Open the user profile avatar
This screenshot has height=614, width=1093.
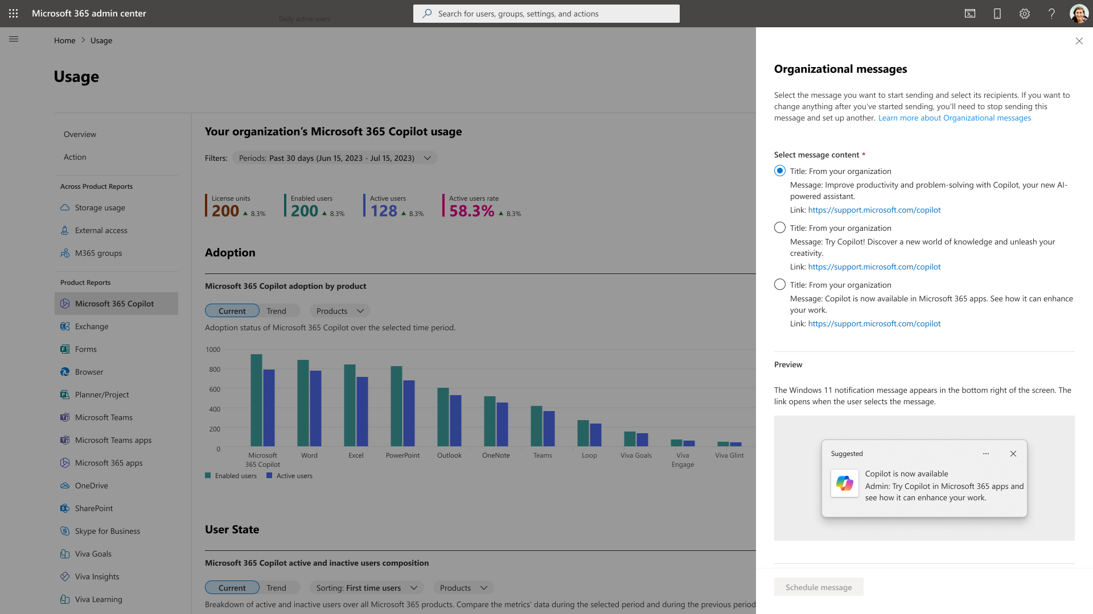click(1079, 14)
